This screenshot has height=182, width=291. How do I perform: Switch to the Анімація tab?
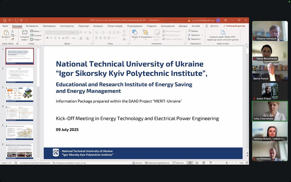(98, 26)
